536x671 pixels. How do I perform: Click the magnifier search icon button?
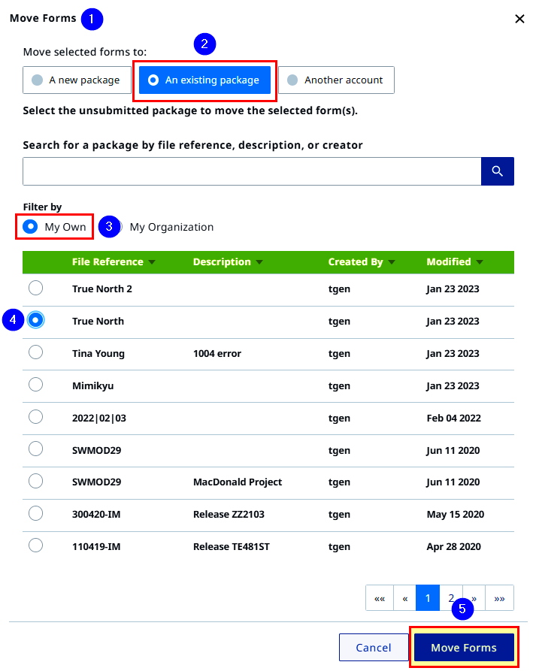[497, 171]
